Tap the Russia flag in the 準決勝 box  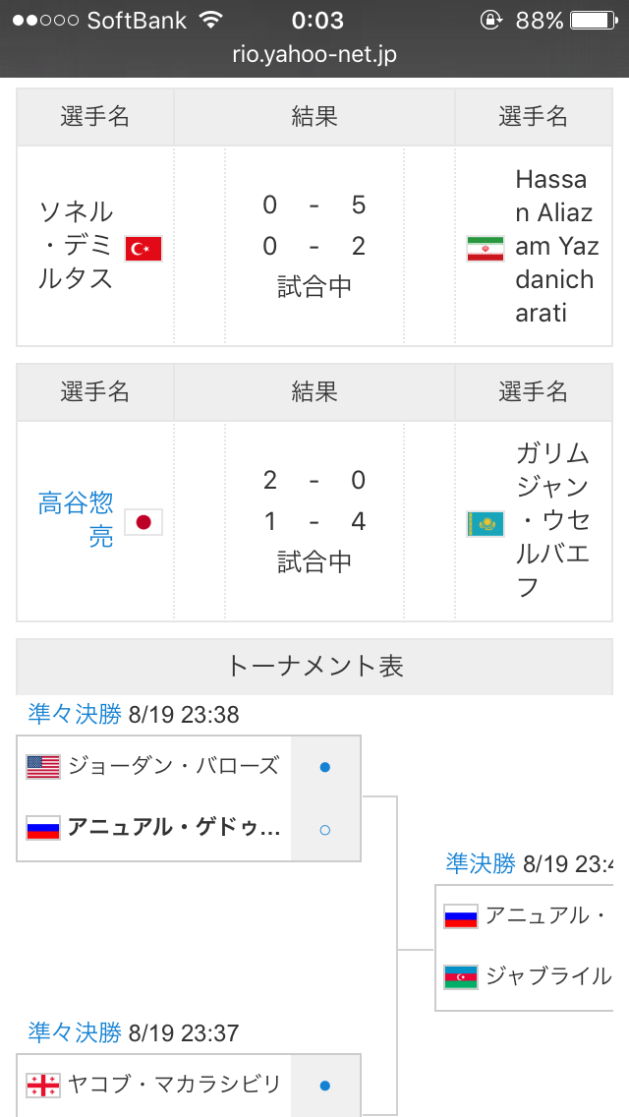click(461, 915)
